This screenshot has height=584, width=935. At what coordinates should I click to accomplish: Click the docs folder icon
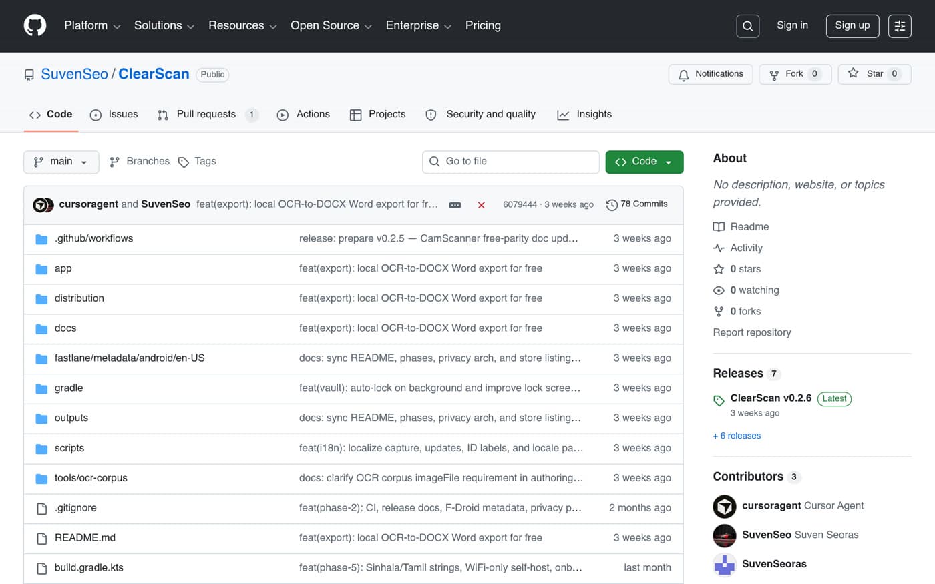tap(41, 329)
